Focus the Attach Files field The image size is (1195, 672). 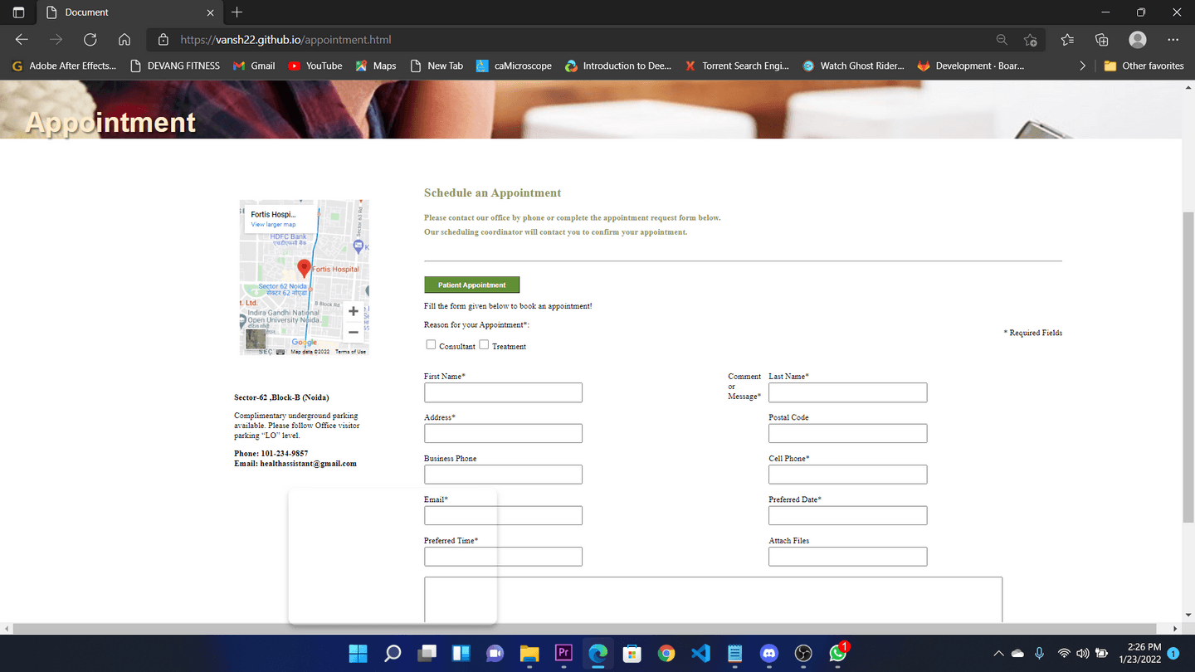pyautogui.click(x=847, y=557)
